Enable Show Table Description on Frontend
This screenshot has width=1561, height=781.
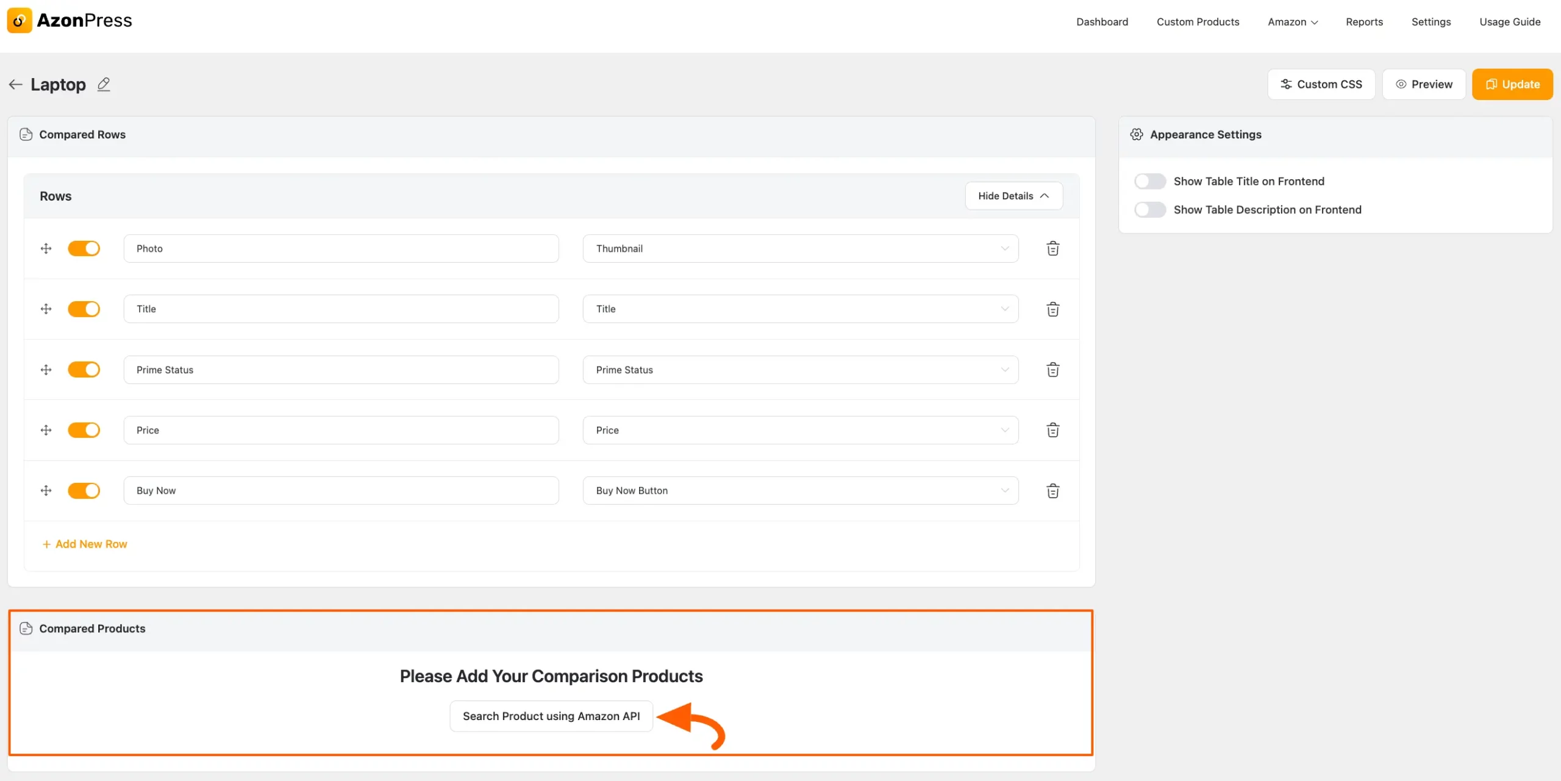click(1149, 209)
